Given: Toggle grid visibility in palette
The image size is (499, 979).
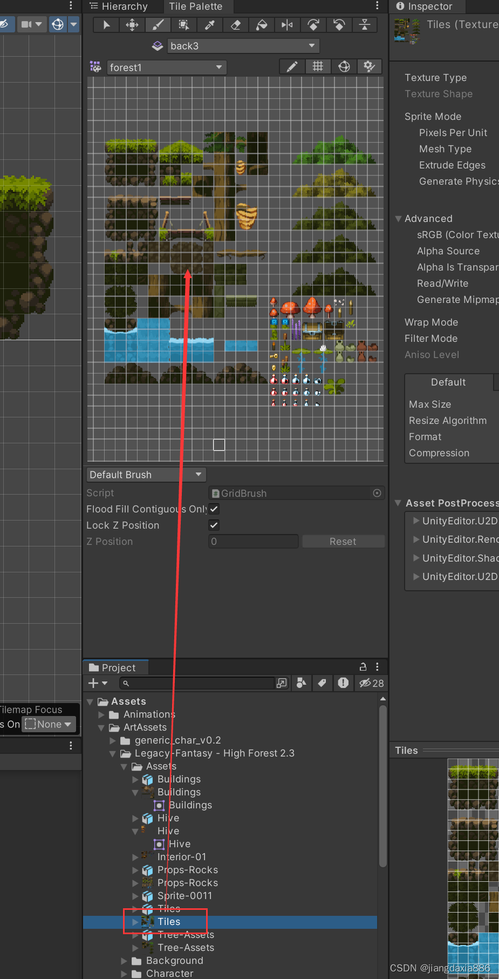Looking at the screenshot, I should pyautogui.click(x=318, y=66).
